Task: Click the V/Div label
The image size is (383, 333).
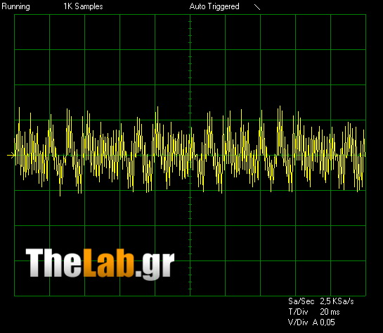Action: coord(298,322)
